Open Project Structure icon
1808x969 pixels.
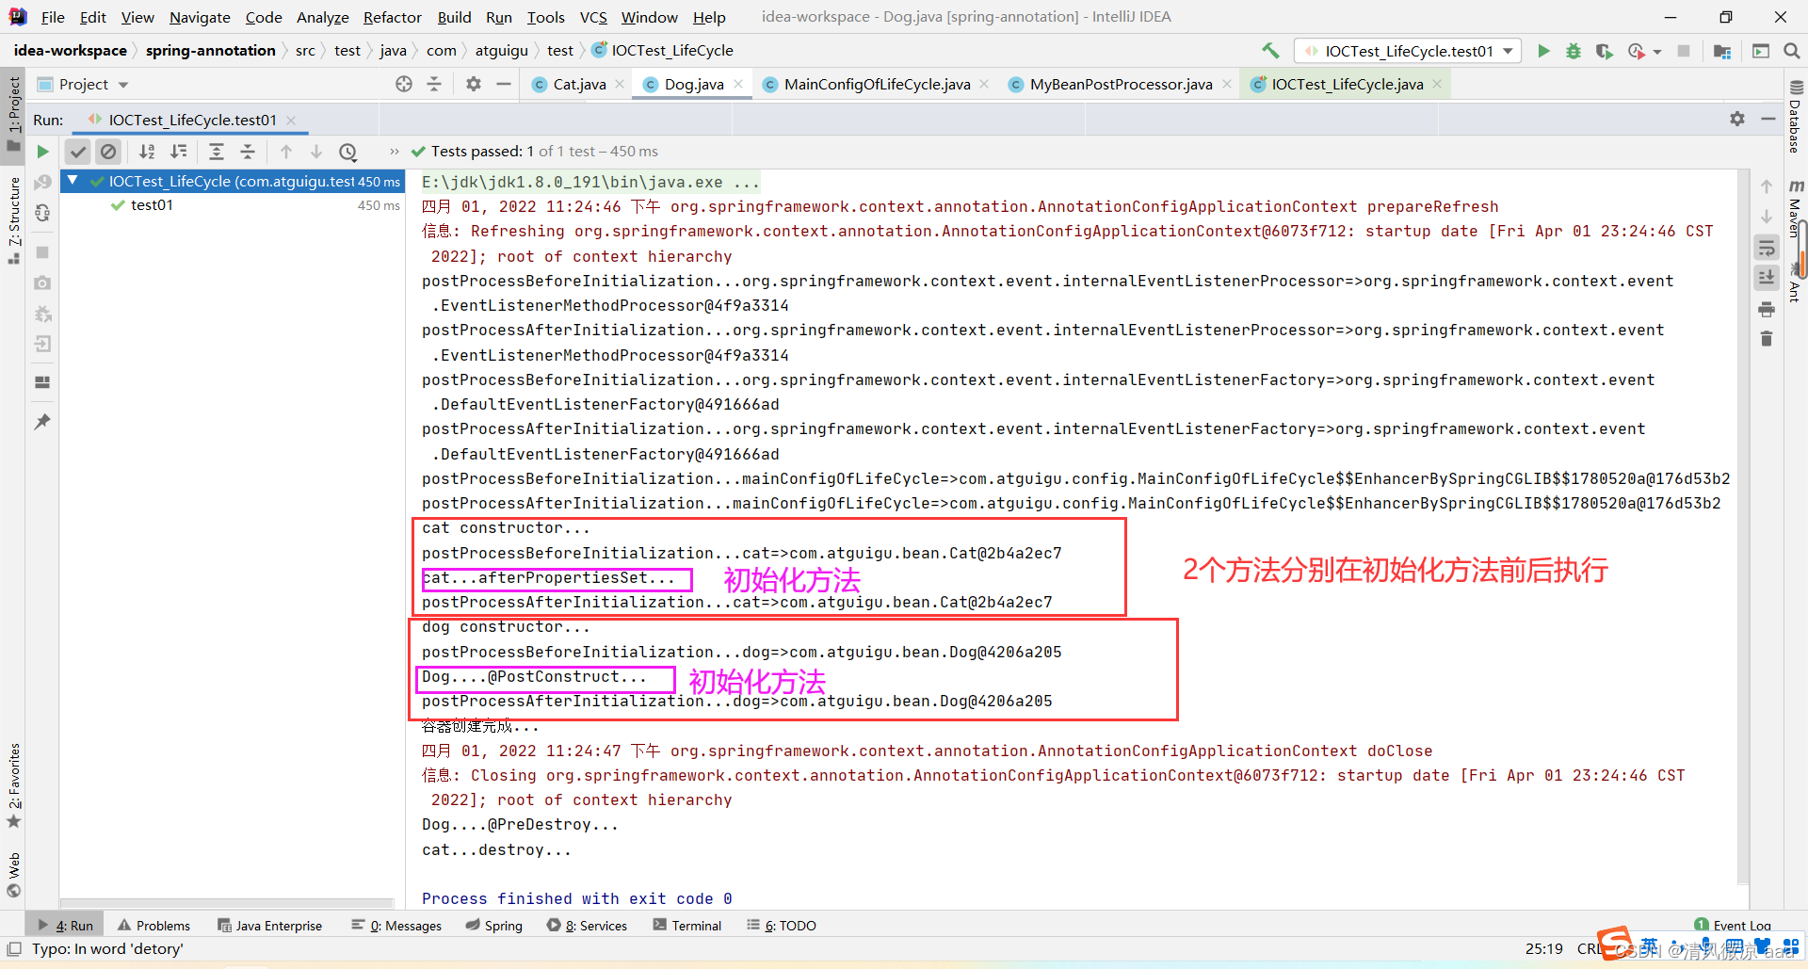1722,51
